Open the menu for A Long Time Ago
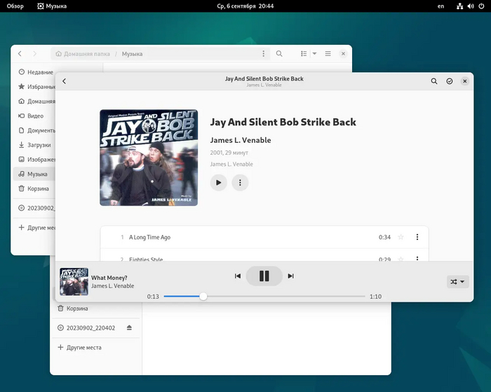The image size is (491, 392). 417,237
